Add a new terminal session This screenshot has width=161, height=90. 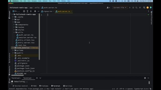coord(37,78)
